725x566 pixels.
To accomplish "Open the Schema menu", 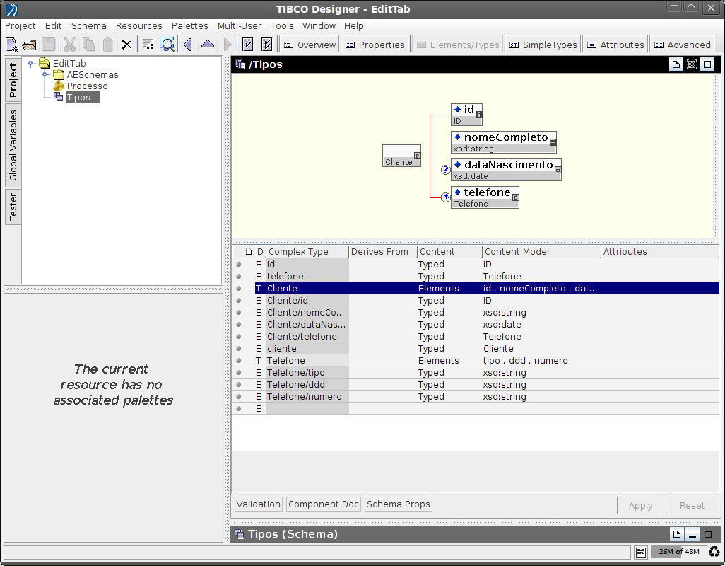I will tap(89, 25).
